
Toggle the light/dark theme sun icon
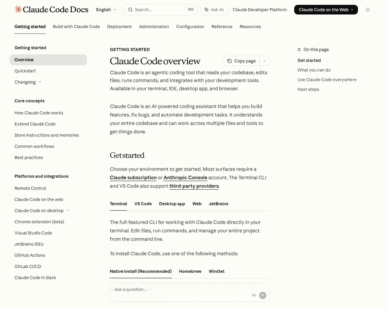click(x=367, y=10)
